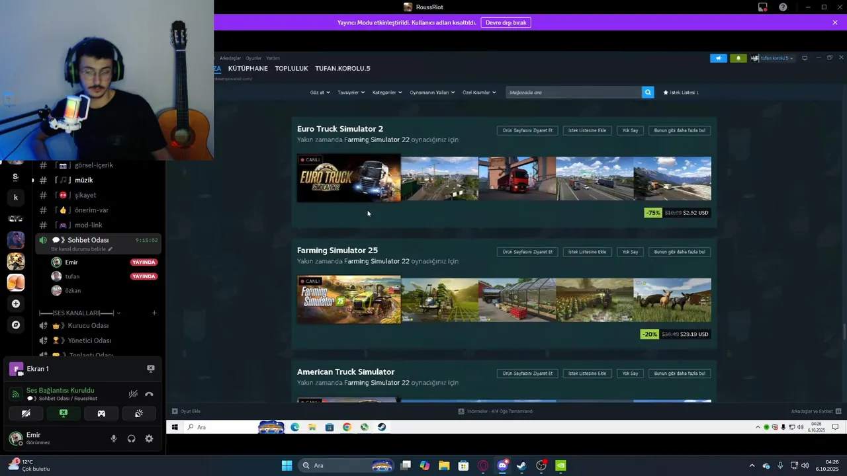Toggle Discord microphone mute
This screenshot has height=476, width=847.
pyautogui.click(x=114, y=438)
